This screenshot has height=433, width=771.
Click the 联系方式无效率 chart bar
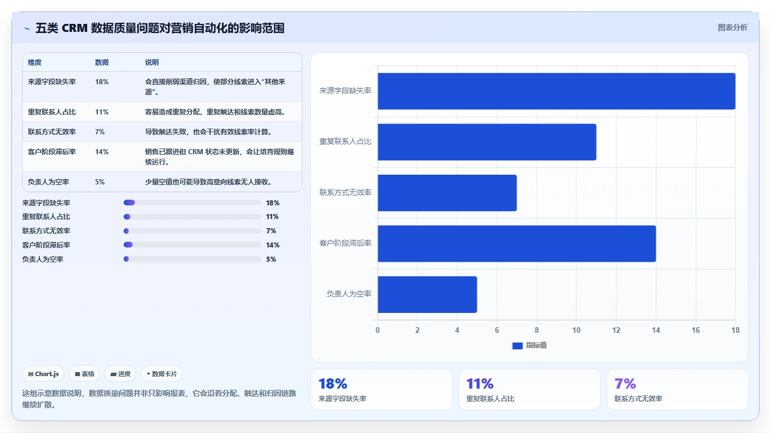447,193
